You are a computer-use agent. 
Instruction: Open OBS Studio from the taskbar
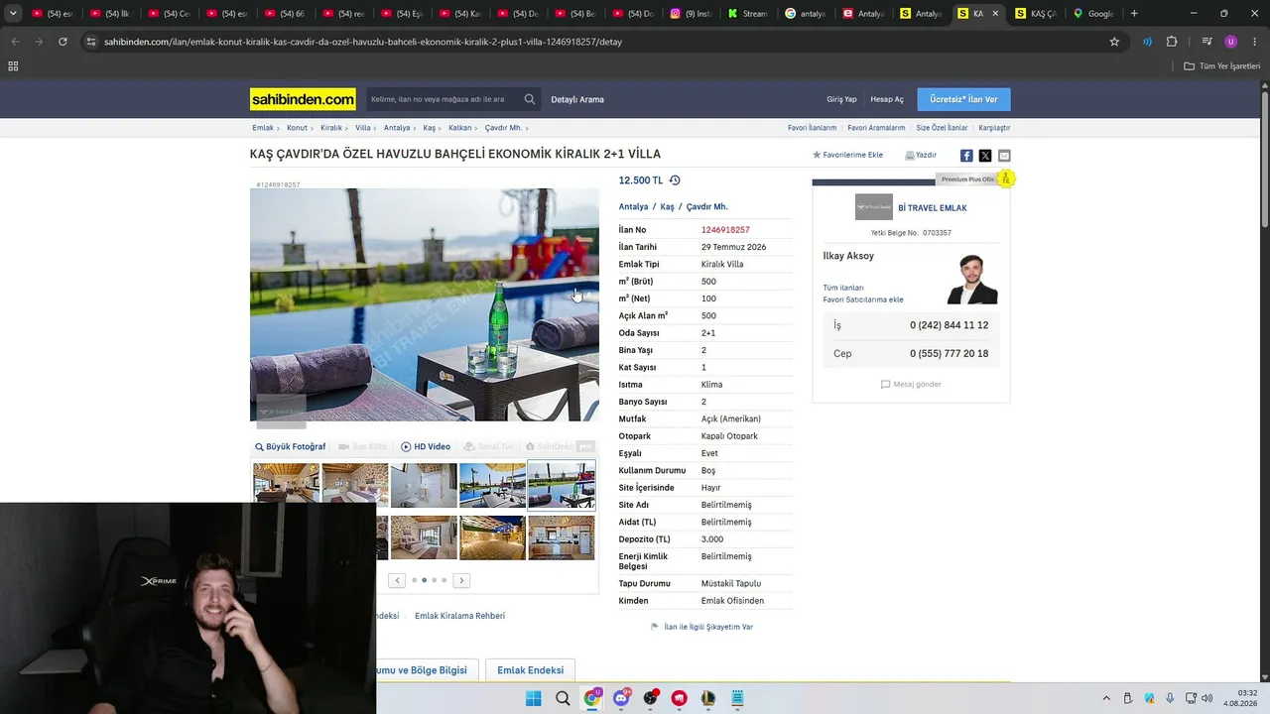tap(650, 698)
